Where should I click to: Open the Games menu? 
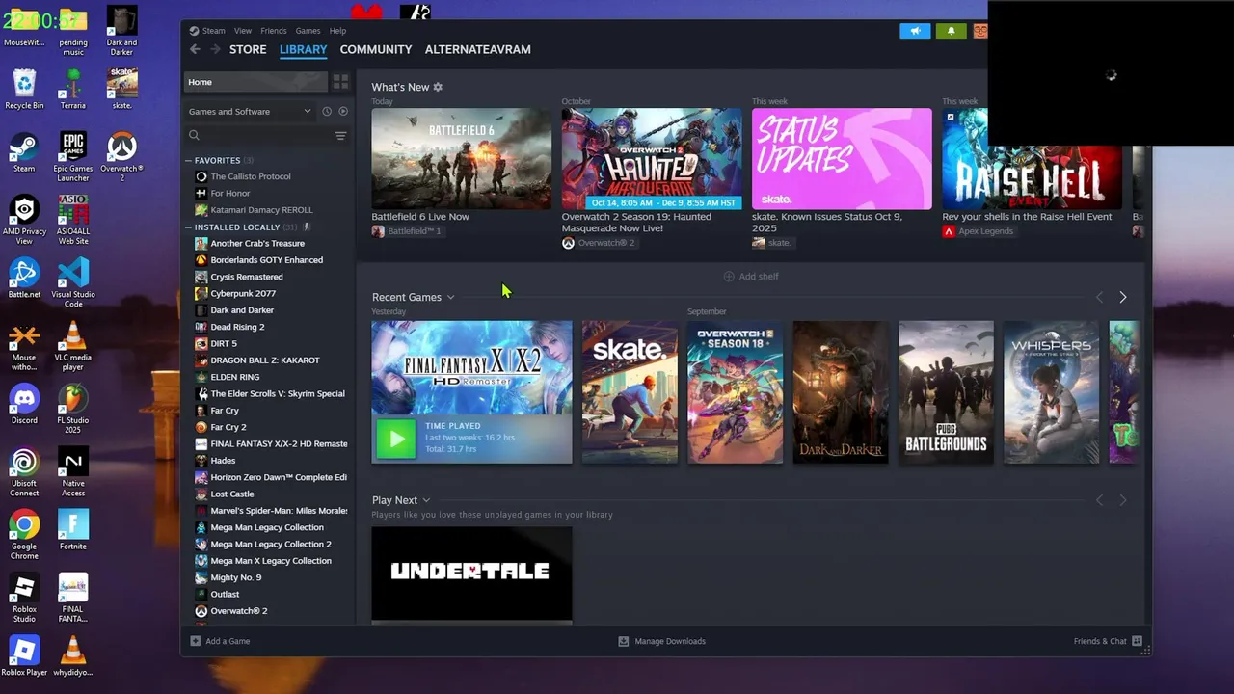[308, 31]
